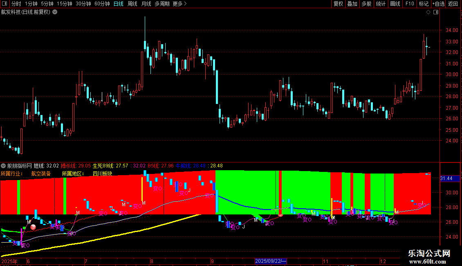
Task: Click the red ball signal marker near June
Action: (x=33, y=227)
